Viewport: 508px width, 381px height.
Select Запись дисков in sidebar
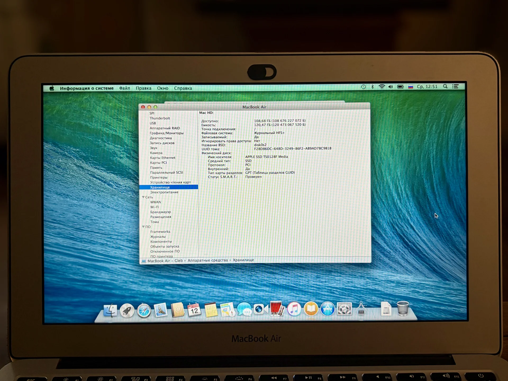click(x=162, y=143)
